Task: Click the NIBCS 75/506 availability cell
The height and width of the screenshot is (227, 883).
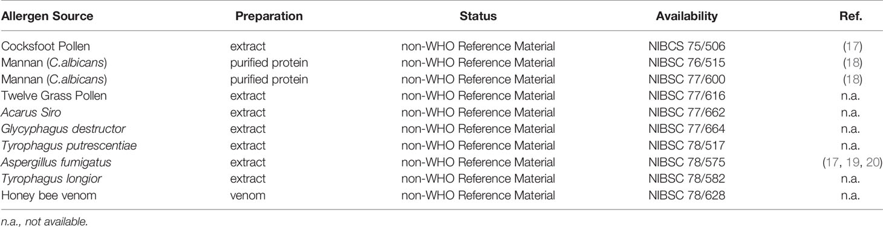Action: (x=686, y=45)
